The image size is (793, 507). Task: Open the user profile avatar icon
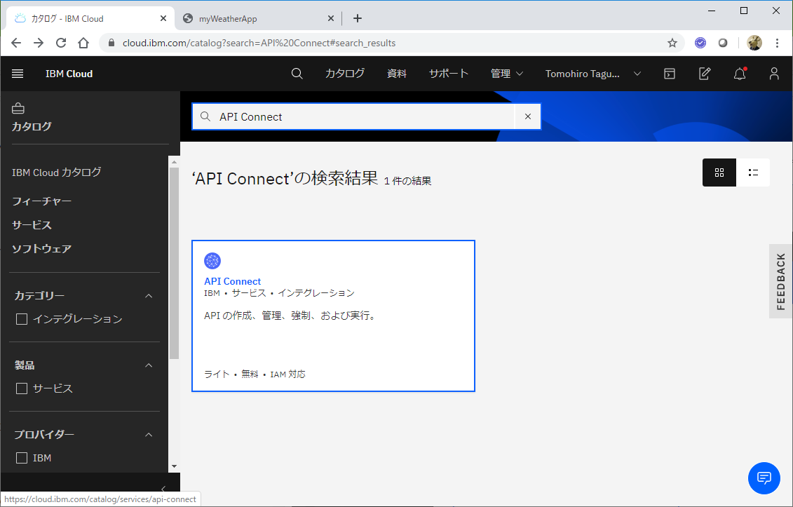click(x=774, y=74)
